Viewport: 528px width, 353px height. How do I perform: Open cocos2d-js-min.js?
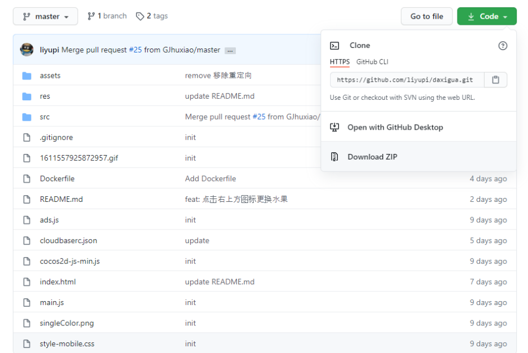pyautogui.click(x=70, y=261)
